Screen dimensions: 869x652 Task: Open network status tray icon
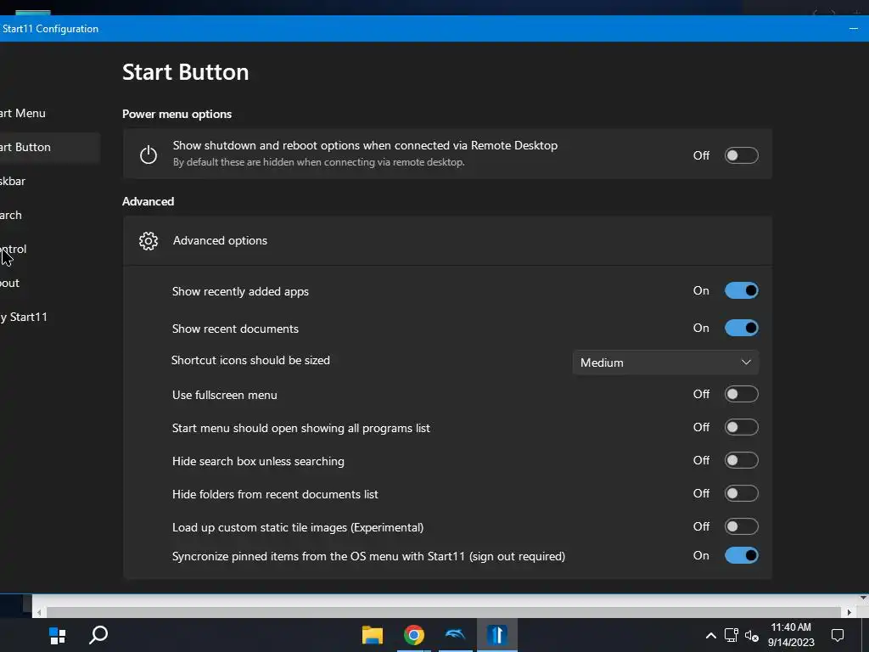[x=731, y=635]
